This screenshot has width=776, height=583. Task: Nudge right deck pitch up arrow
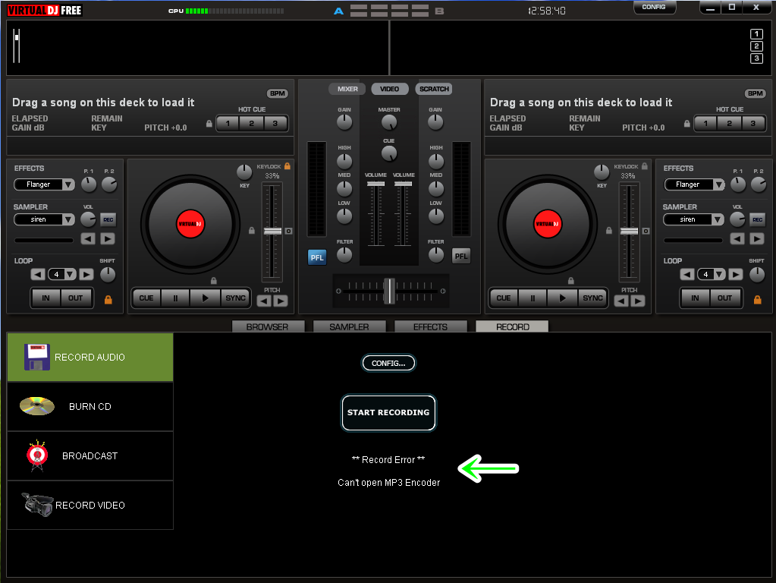tap(638, 301)
